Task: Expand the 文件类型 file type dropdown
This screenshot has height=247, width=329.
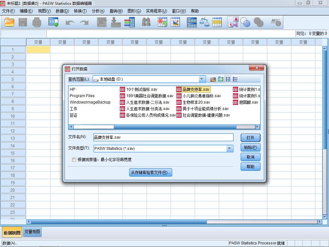Action: [x=229, y=149]
